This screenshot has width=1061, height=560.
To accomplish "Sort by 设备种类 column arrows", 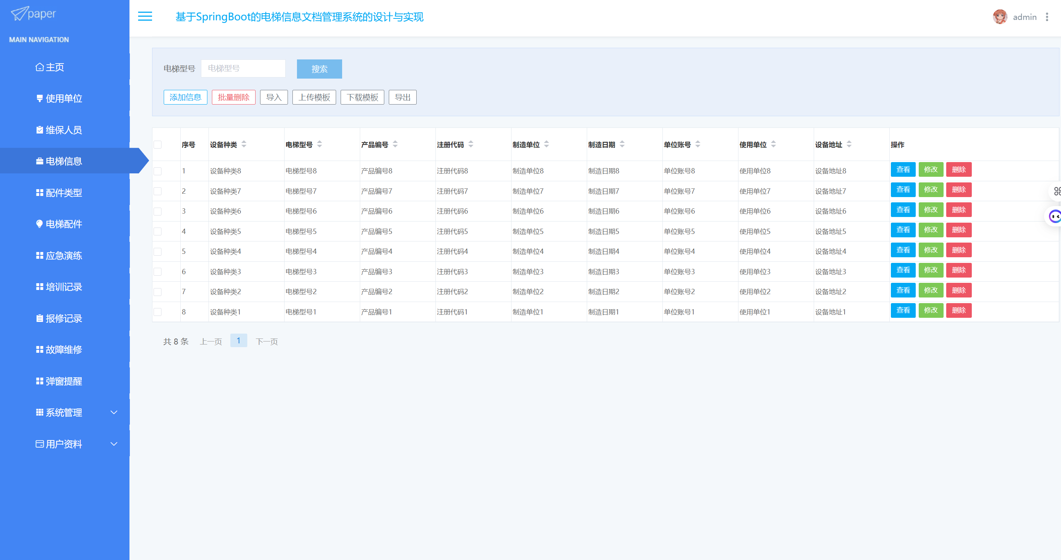I will coord(244,144).
